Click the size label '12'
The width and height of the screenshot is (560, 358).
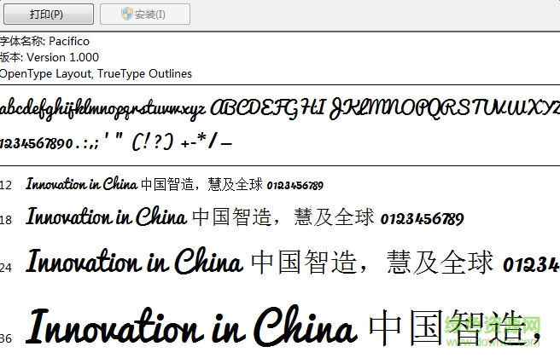6,185
